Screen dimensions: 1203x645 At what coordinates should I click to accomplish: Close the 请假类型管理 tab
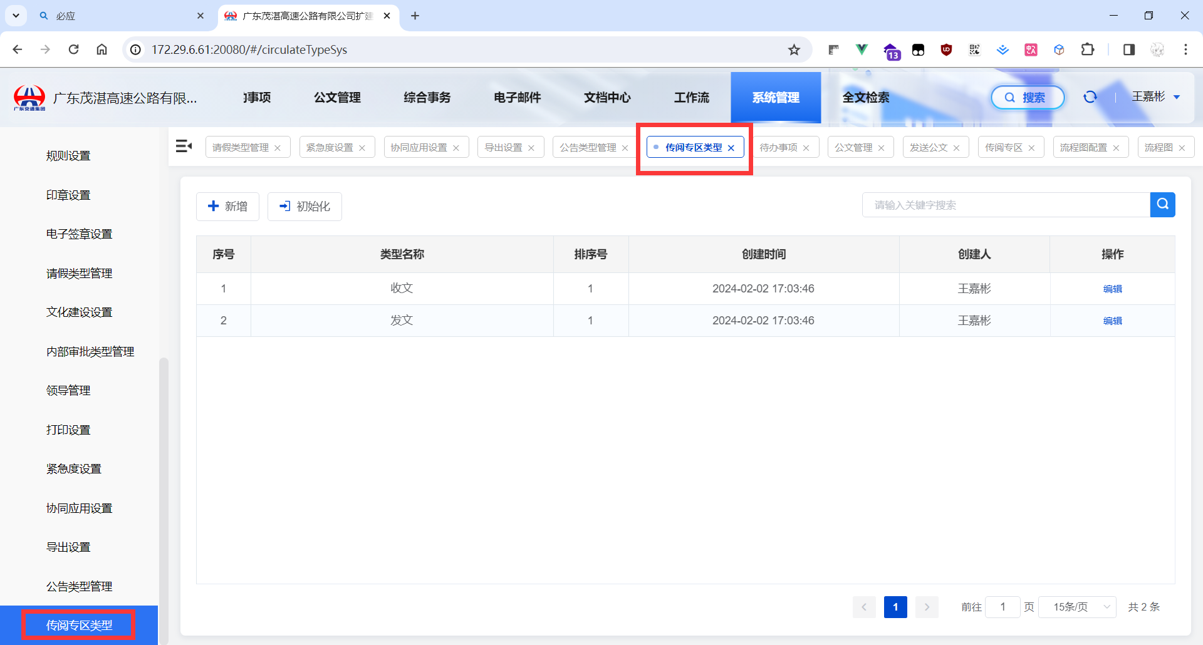coord(278,148)
